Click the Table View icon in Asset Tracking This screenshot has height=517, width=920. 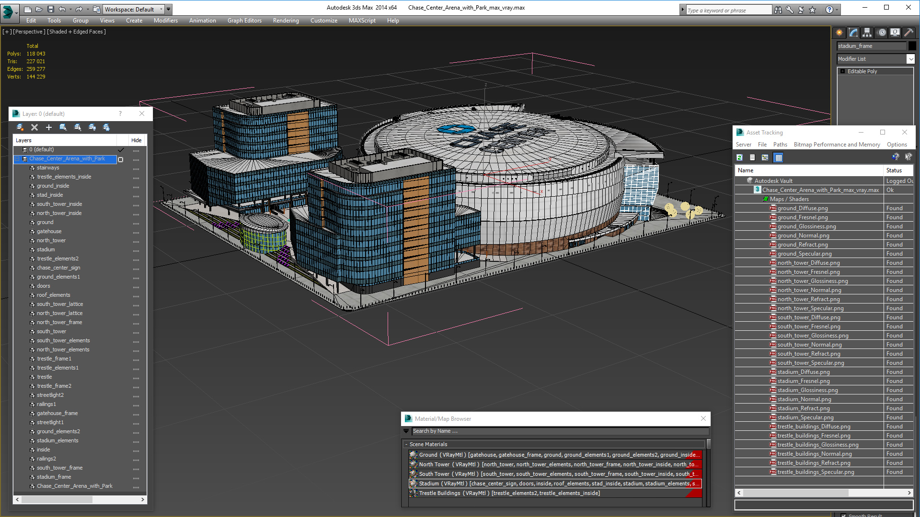(x=779, y=157)
